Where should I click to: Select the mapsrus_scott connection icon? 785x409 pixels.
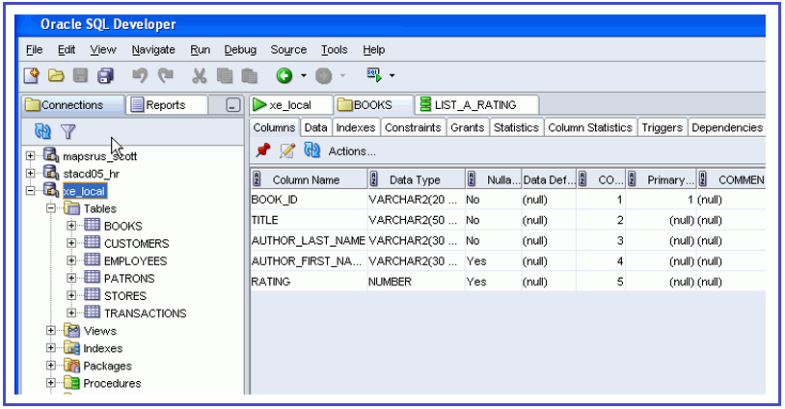point(50,155)
